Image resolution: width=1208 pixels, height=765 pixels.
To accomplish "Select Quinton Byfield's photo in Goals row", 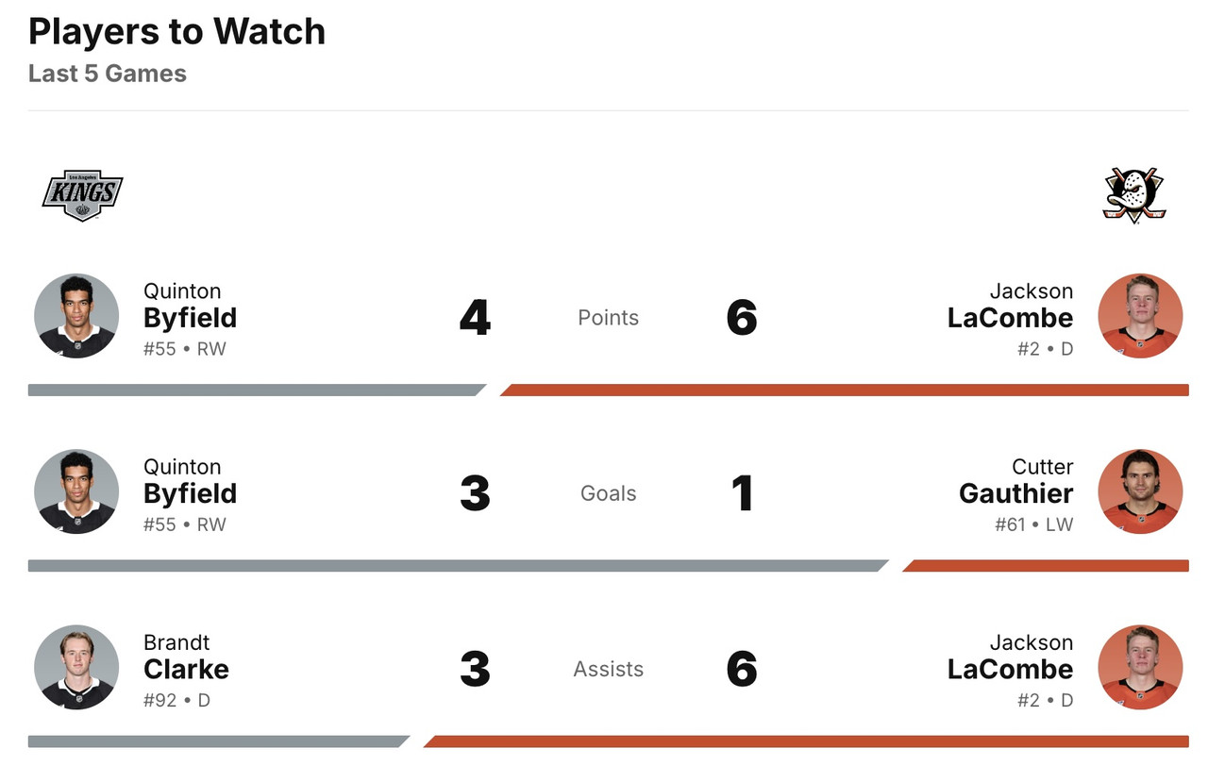I will pyautogui.click(x=76, y=491).
